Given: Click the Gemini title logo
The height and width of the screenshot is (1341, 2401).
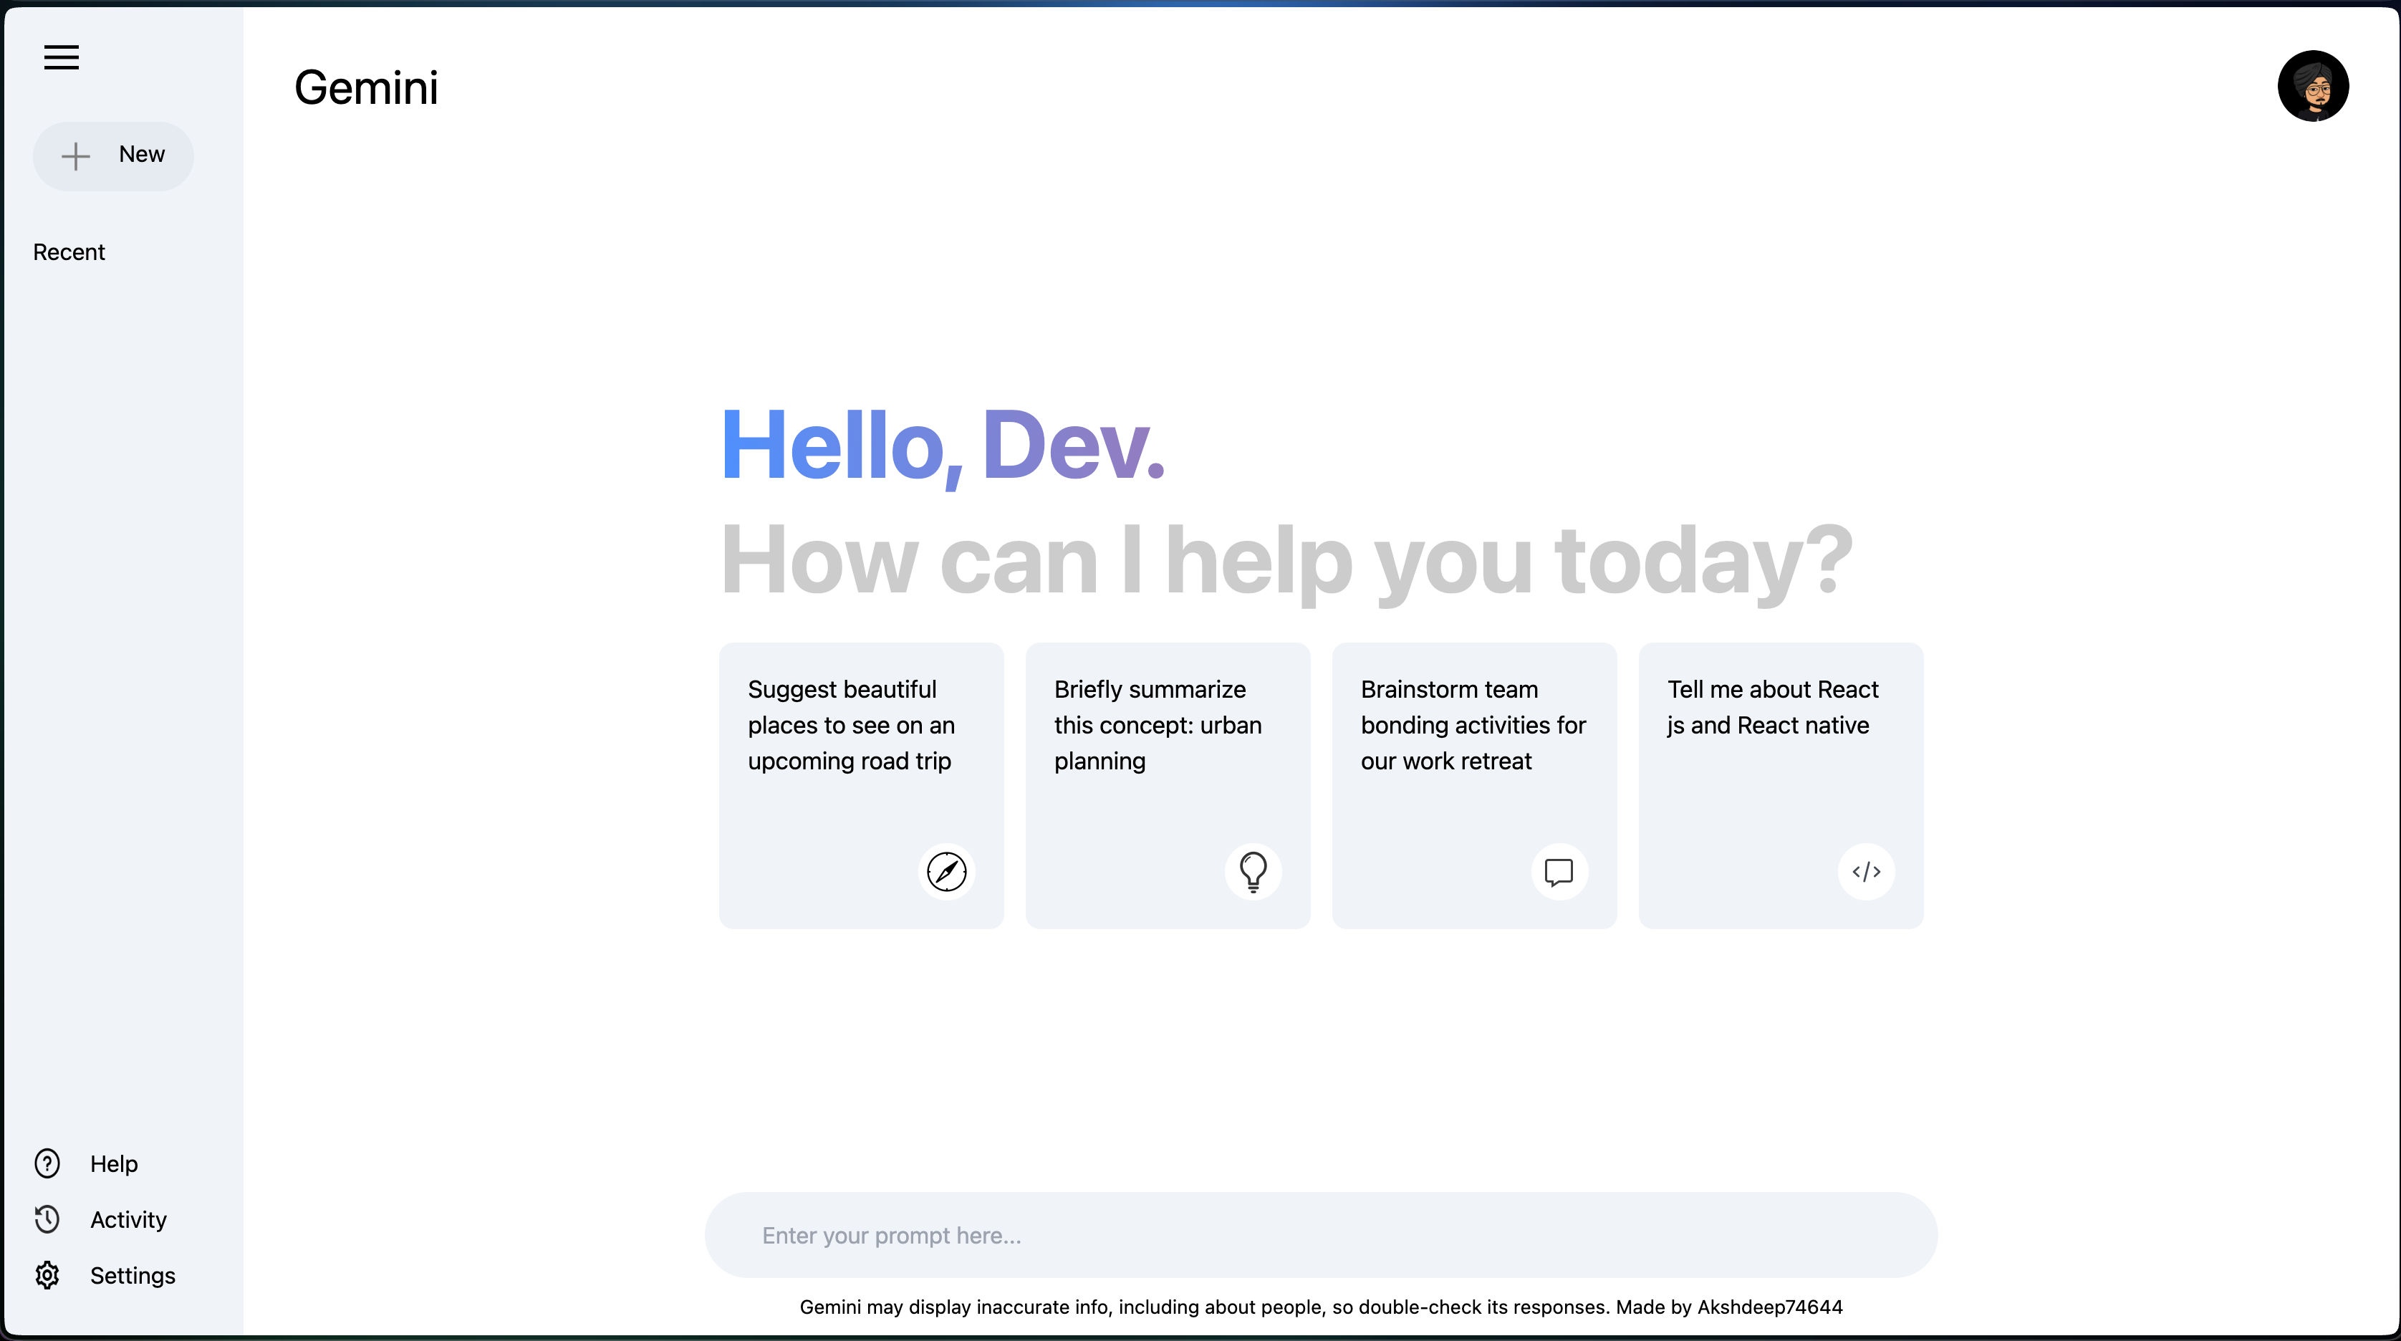Looking at the screenshot, I should pyautogui.click(x=366, y=87).
